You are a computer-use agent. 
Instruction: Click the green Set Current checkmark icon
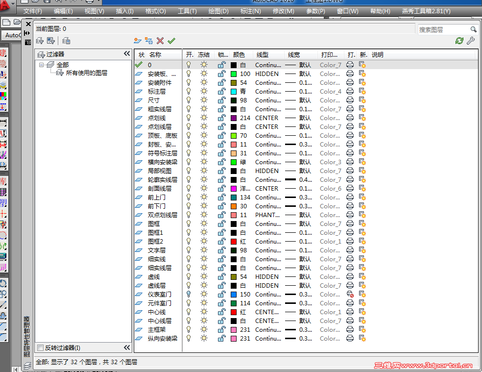click(171, 41)
